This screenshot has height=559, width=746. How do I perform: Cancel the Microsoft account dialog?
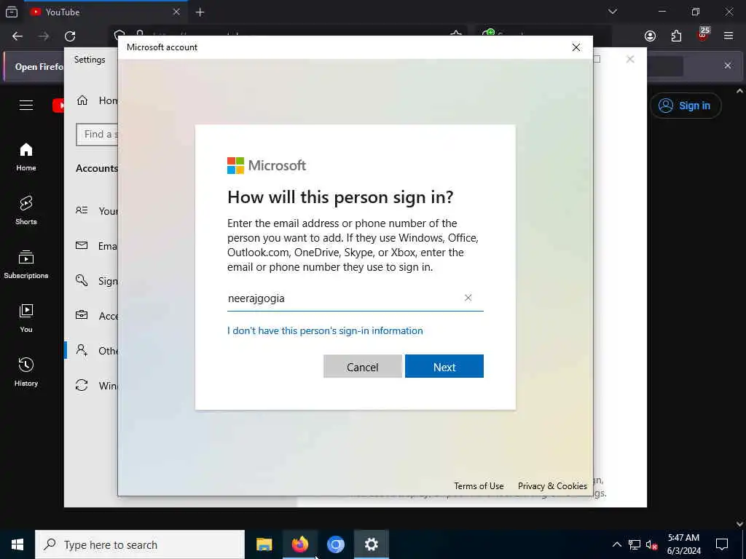click(x=363, y=367)
